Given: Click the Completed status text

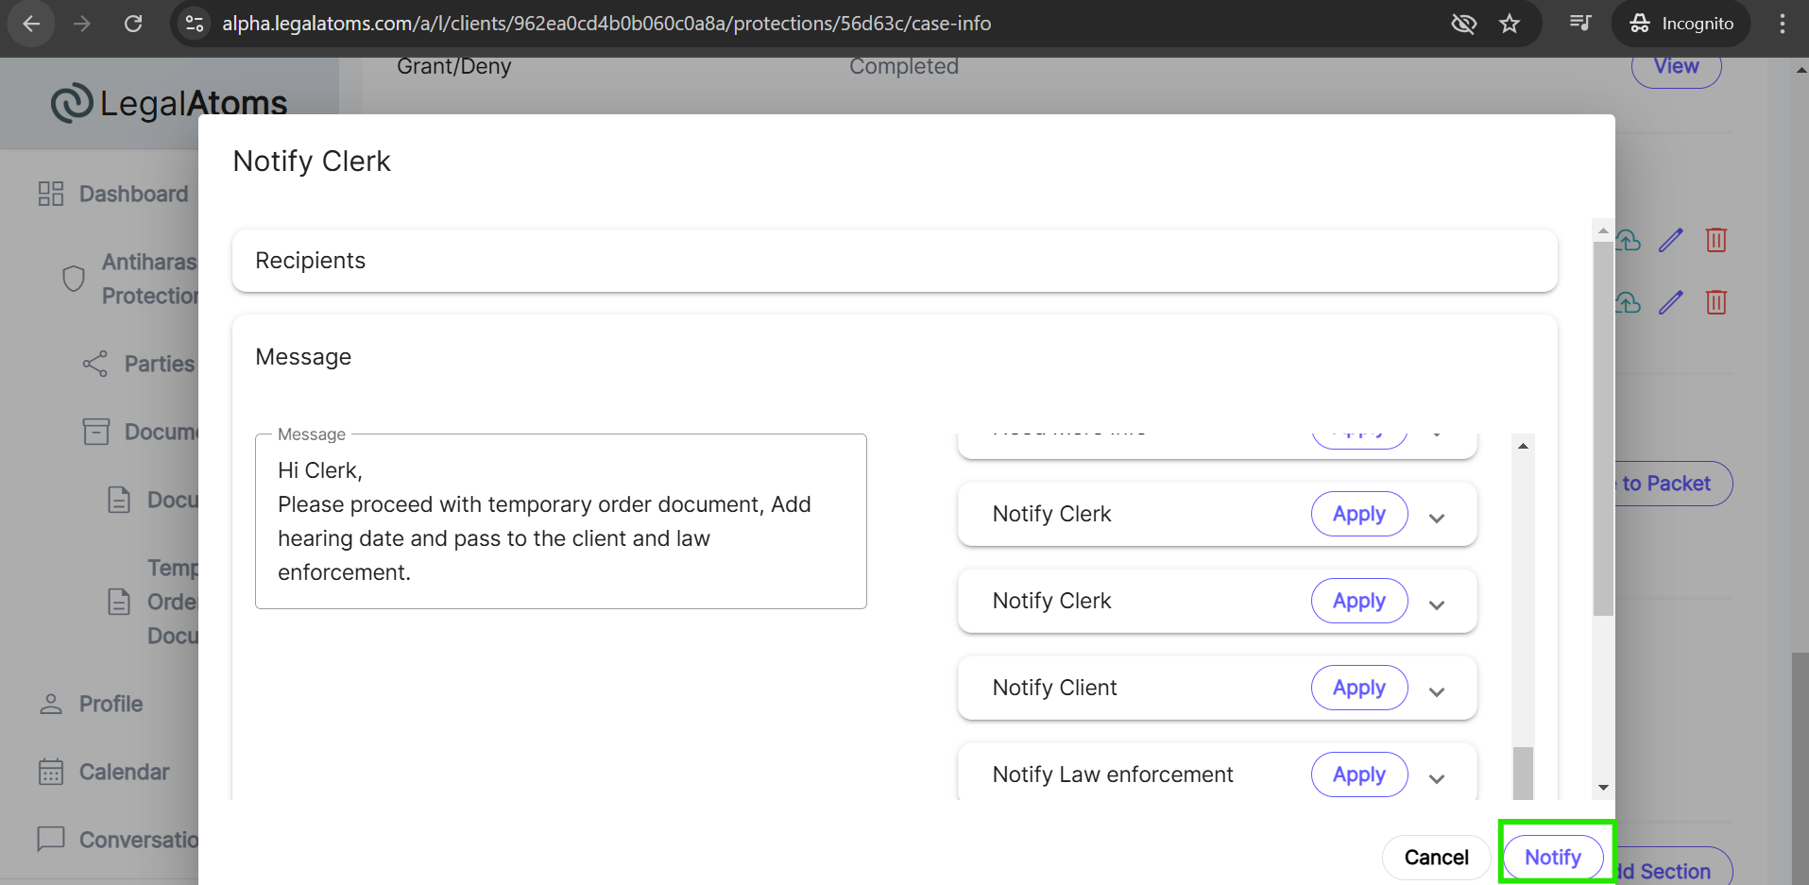Looking at the screenshot, I should (x=904, y=66).
